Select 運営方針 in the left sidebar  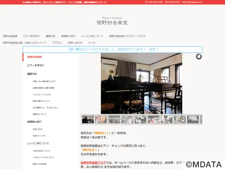tap(32, 74)
